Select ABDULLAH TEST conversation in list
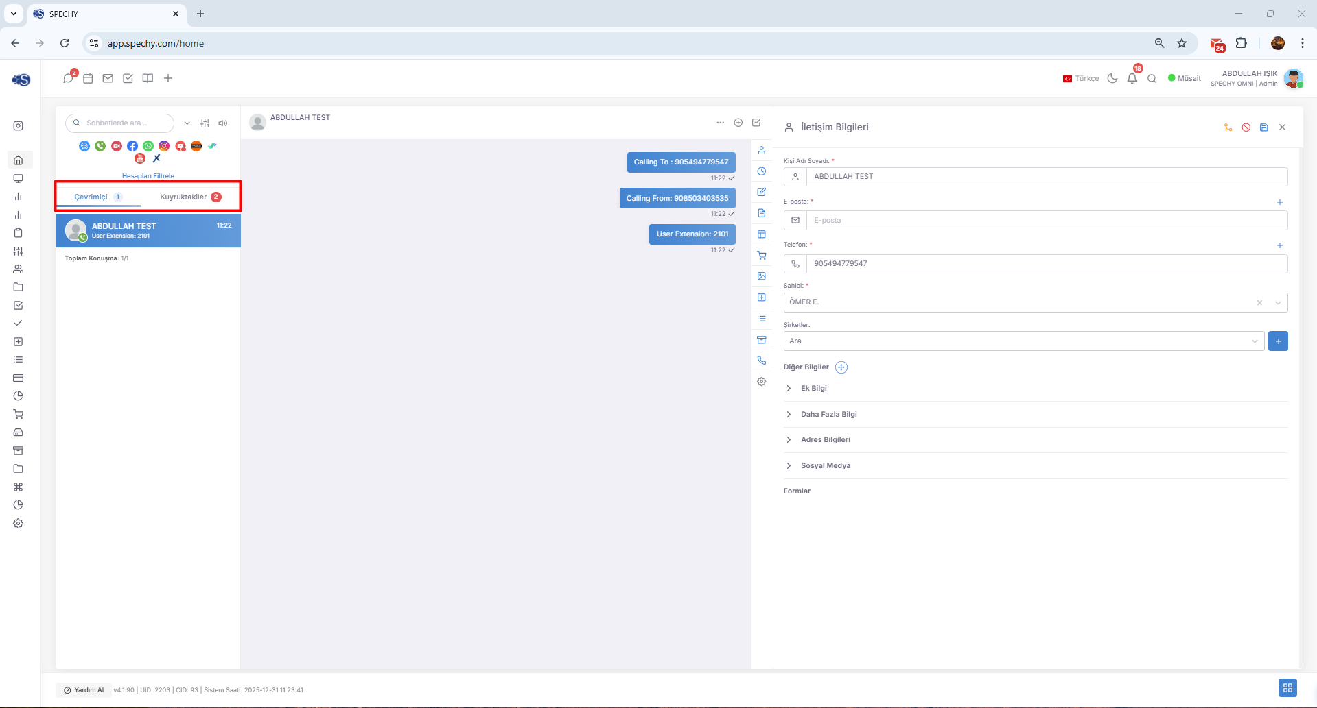This screenshot has width=1317, height=708. pyautogui.click(x=148, y=230)
